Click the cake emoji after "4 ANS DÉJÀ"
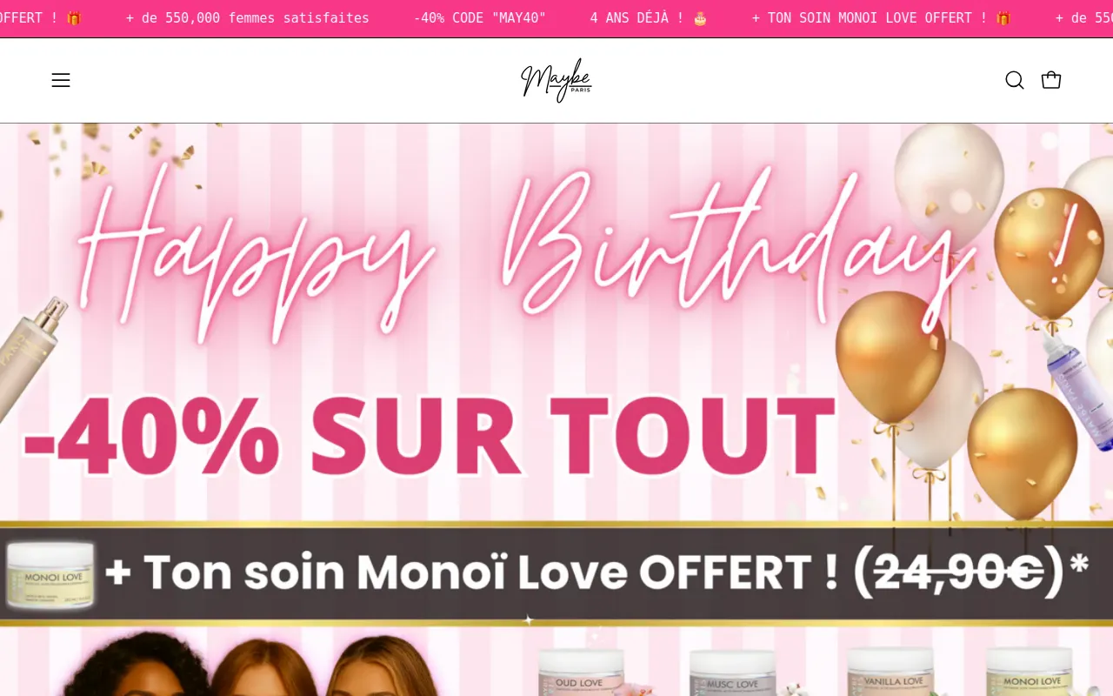1113x696 pixels. click(x=700, y=18)
